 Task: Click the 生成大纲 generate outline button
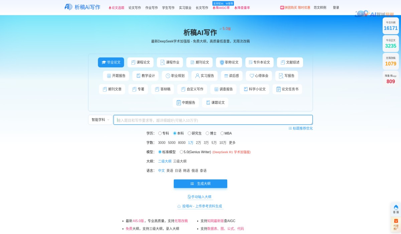[x=200, y=184]
